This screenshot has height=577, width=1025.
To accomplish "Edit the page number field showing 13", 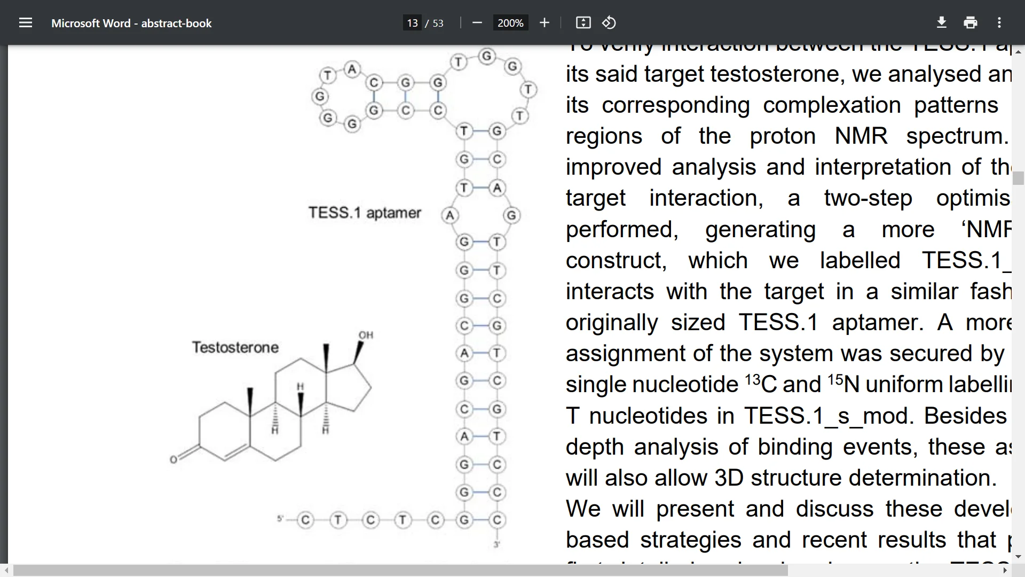I will click(411, 23).
